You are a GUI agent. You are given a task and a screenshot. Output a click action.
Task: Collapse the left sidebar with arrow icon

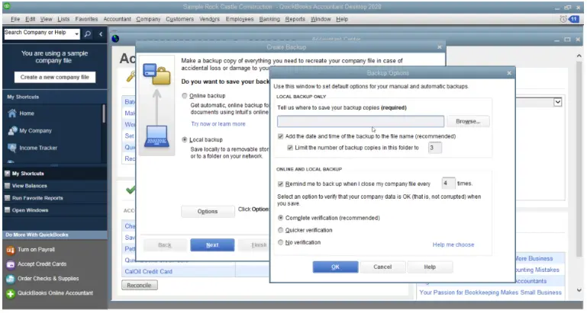click(x=101, y=34)
